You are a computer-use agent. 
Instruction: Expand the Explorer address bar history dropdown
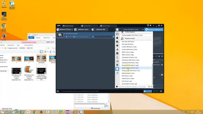(46, 48)
